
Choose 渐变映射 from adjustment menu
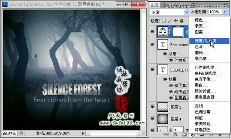coord(209,124)
